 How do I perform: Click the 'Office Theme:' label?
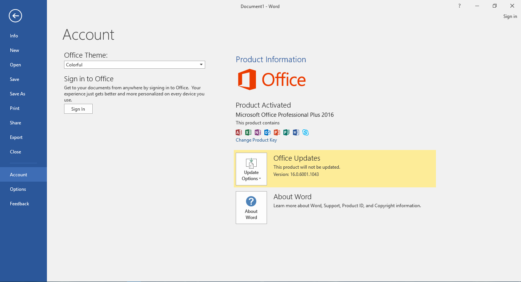coord(86,55)
